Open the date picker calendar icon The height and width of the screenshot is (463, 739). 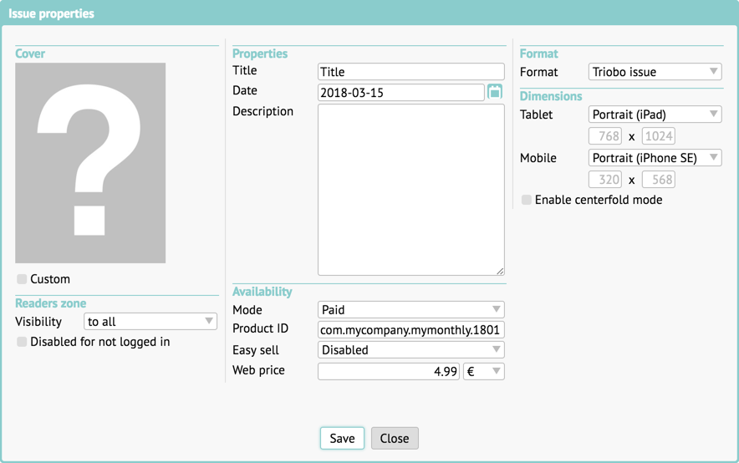494,91
